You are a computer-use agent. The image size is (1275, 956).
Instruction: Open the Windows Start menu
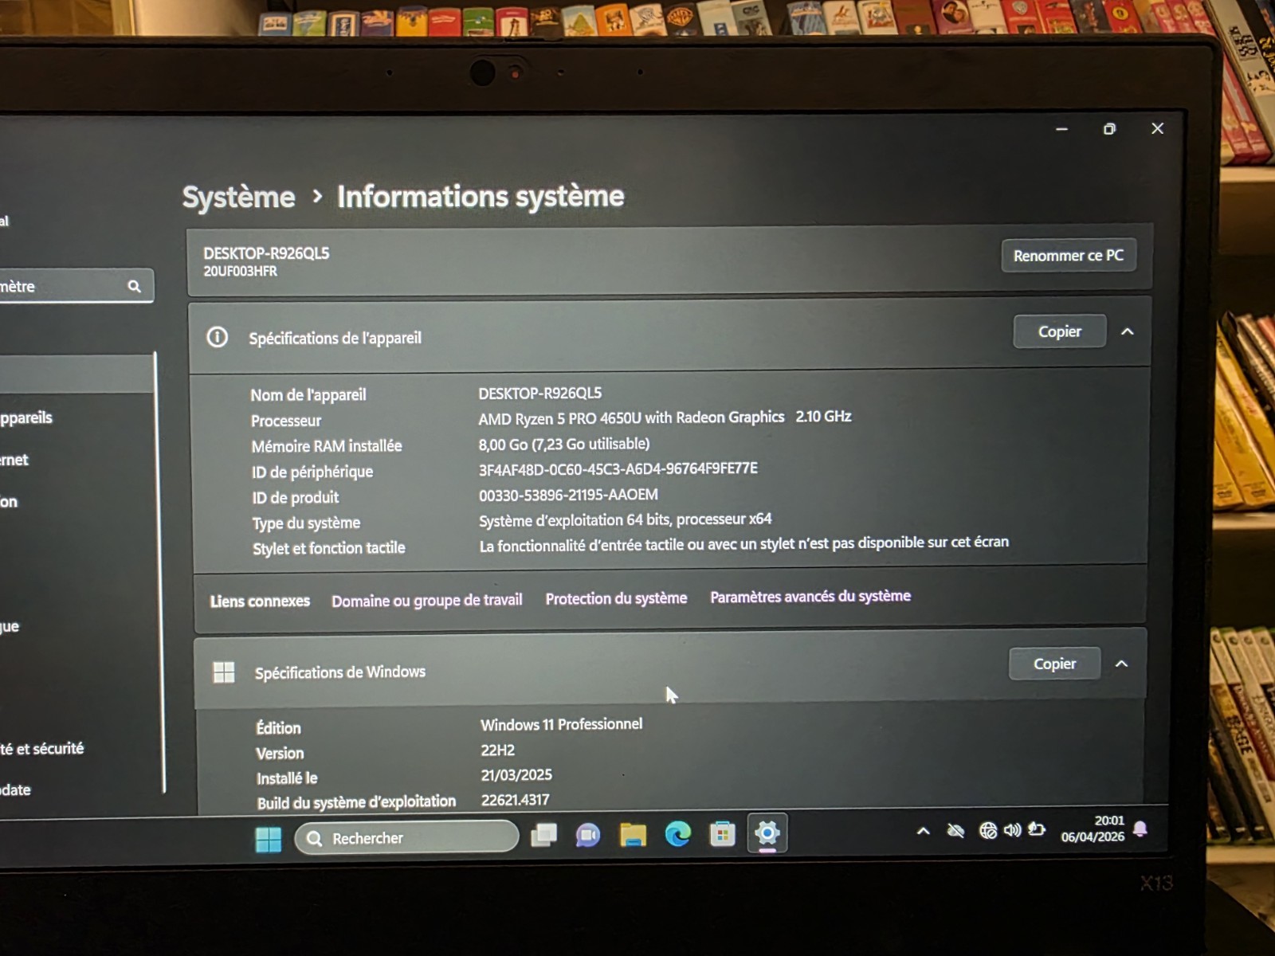[269, 839]
